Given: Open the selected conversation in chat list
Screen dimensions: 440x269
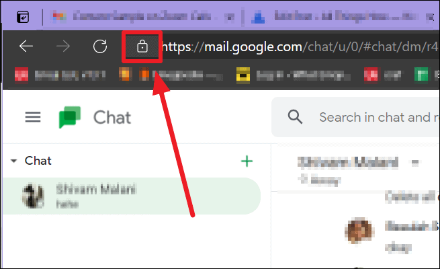Looking at the screenshot, I should click(131, 196).
